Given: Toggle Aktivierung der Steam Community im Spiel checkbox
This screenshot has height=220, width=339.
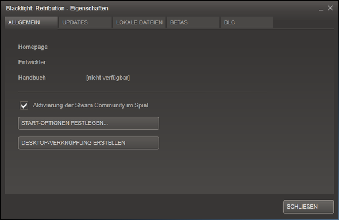Looking at the screenshot, I should tap(24, 106).
